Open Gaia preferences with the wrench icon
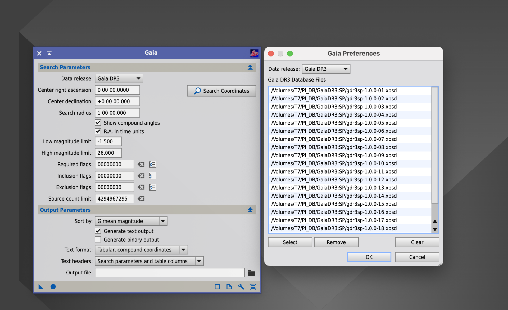This screenshot has height=310, width=508. click(241, 287)
